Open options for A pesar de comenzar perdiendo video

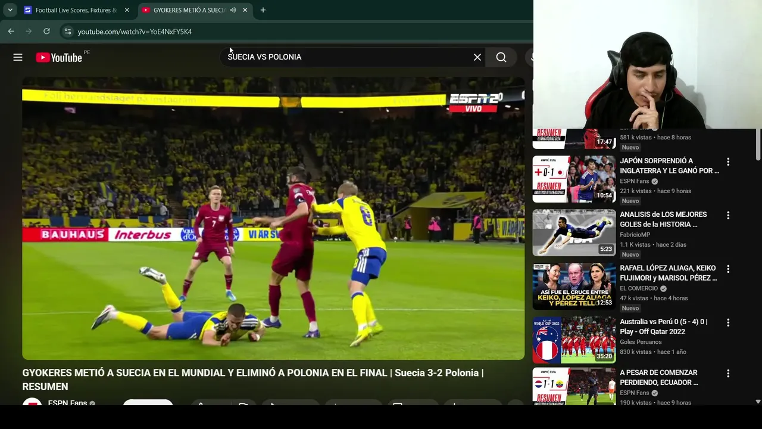tap(727, 374)
